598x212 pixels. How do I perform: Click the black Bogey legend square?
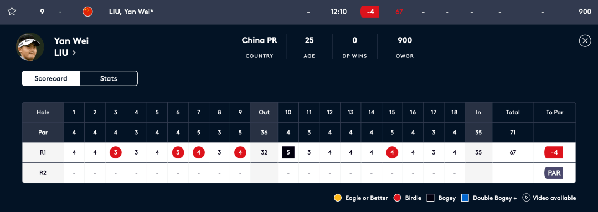(431, 198)
